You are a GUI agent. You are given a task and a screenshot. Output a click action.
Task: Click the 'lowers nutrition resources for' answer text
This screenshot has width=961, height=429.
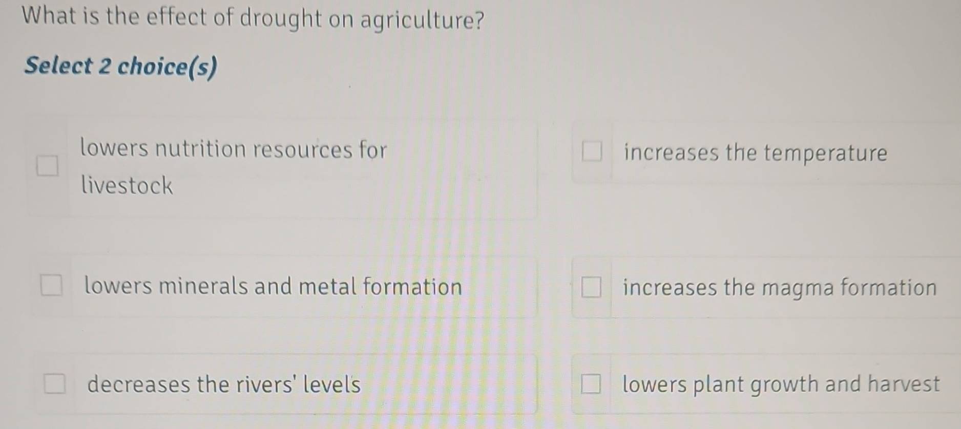(233, 149)
